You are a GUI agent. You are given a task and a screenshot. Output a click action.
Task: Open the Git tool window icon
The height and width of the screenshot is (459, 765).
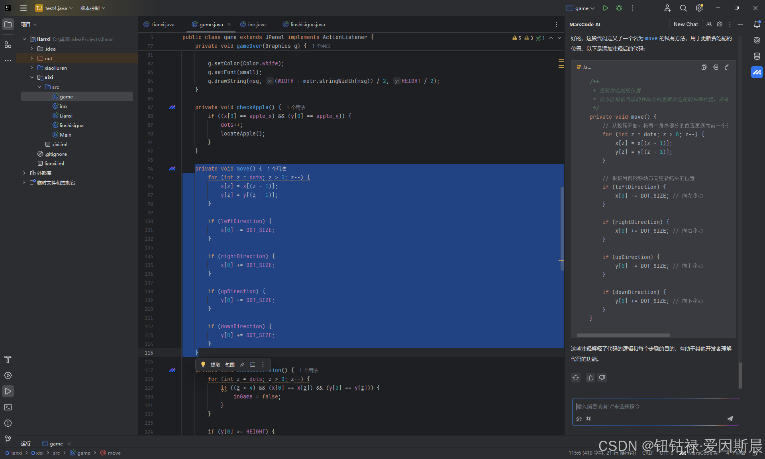coord(8,439)
